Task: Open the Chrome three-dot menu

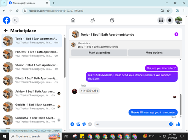Action: [184, 11]
